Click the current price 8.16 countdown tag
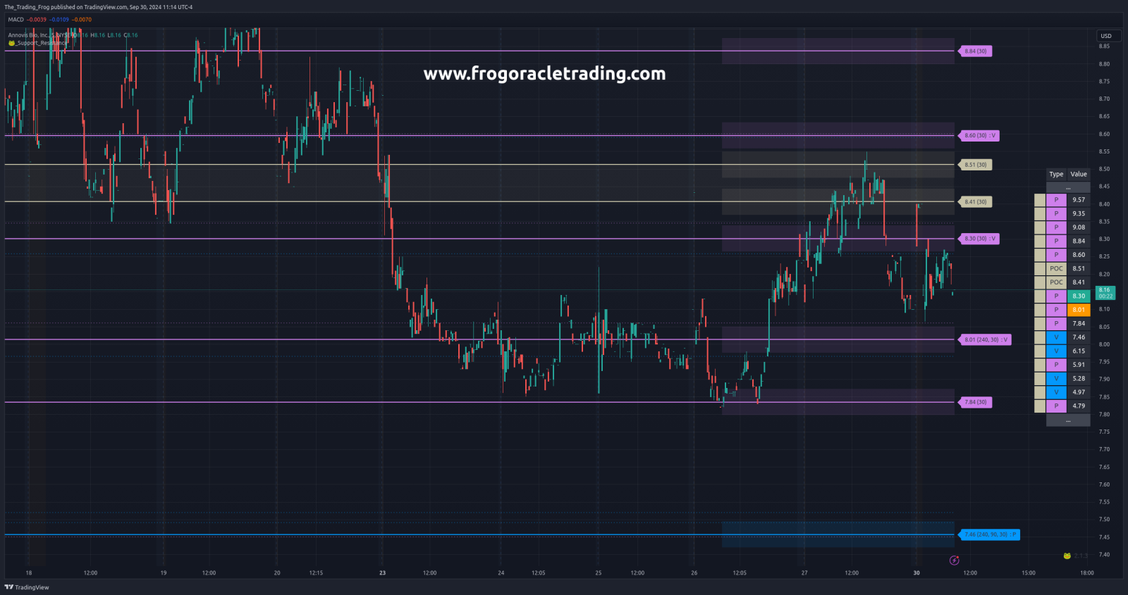This screenshot has height=595, width=1128. [x=1106, y=293]
